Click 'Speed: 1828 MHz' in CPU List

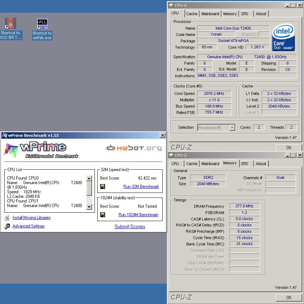click(24, 192)
